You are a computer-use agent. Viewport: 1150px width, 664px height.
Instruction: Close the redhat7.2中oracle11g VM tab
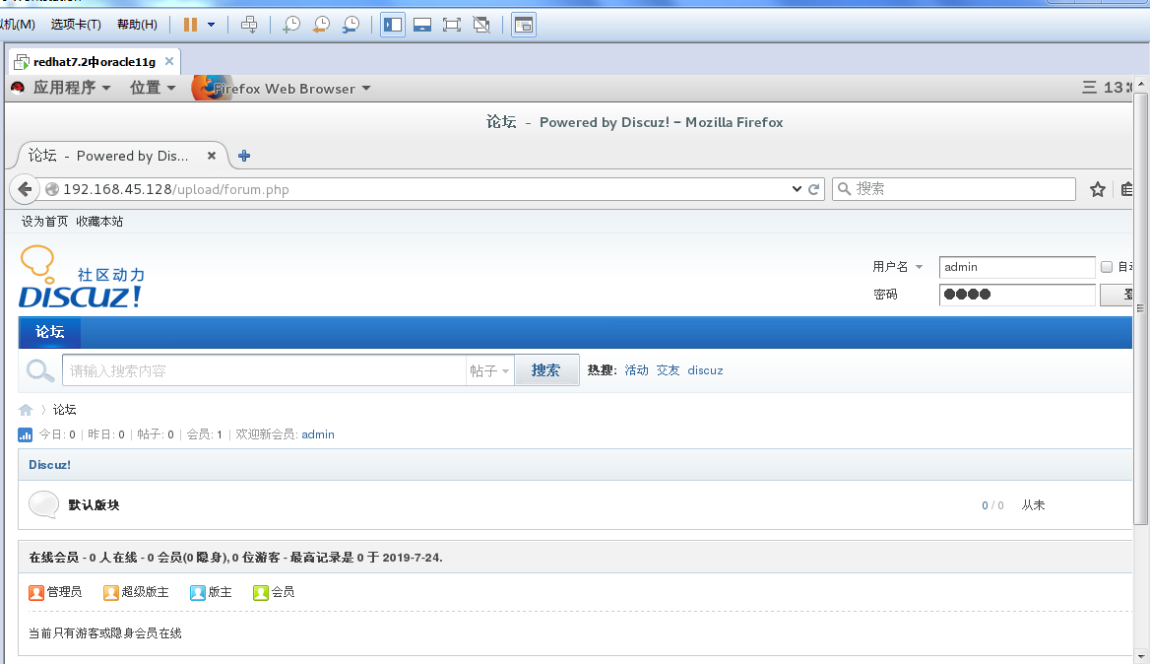click(x=169, y=61)
